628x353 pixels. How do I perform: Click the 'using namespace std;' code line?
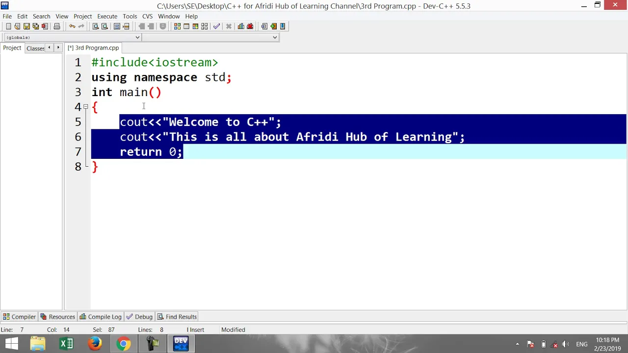(x=161, y=77)
